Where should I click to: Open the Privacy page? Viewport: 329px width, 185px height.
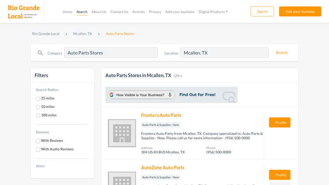[155, 12]
